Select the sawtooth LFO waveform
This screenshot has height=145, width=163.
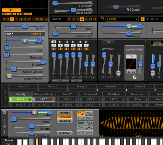tap(89, 118)
